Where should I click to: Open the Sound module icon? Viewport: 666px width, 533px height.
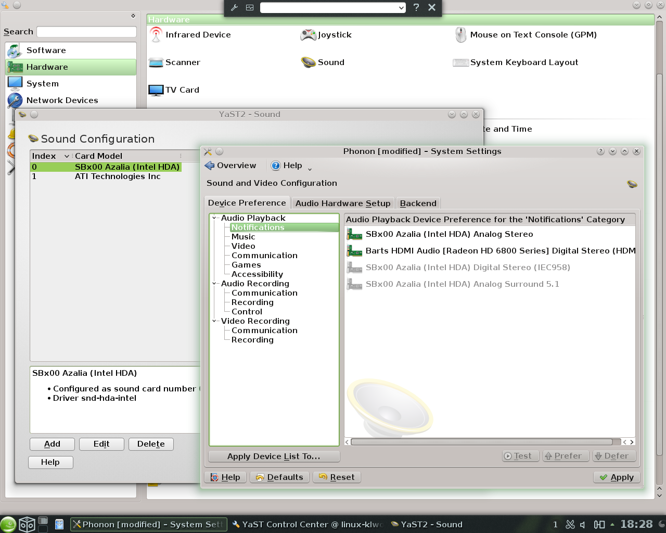[309, 62]
